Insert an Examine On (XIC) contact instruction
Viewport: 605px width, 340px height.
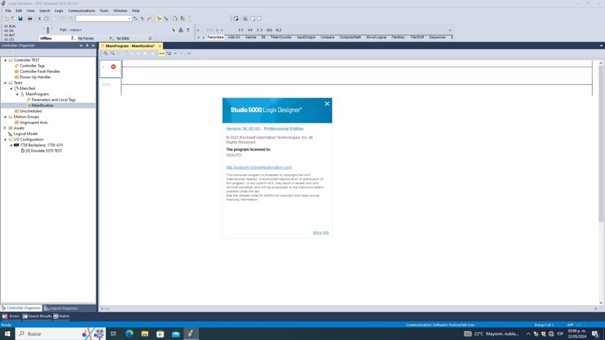pos(240,30)
